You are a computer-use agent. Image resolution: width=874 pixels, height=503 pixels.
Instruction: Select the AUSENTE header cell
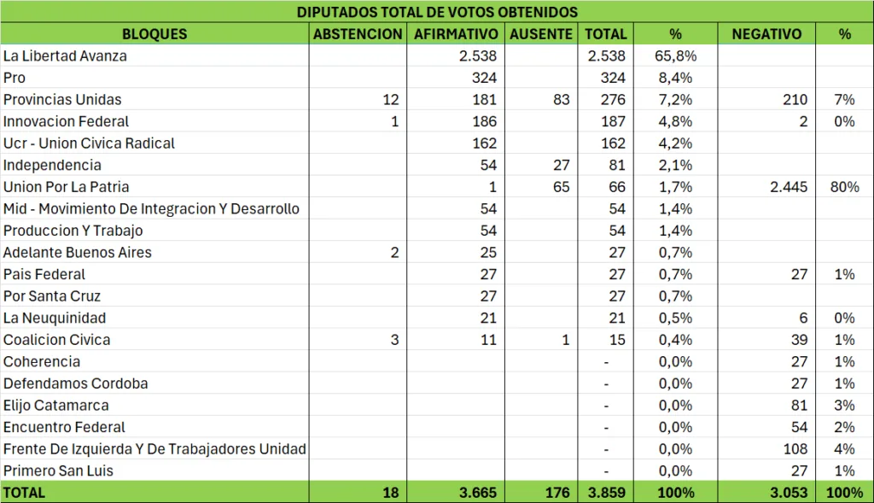pos(541,34)
